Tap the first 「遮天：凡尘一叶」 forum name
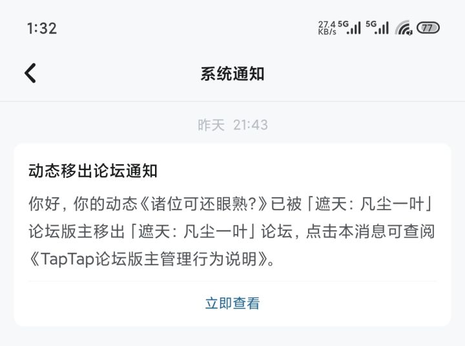Screen dimensions: 465x346 [371, 204]
